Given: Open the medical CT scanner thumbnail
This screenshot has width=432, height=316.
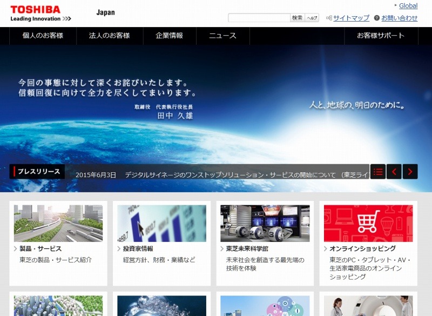Looking at the screenshot, I should (368, 306).
